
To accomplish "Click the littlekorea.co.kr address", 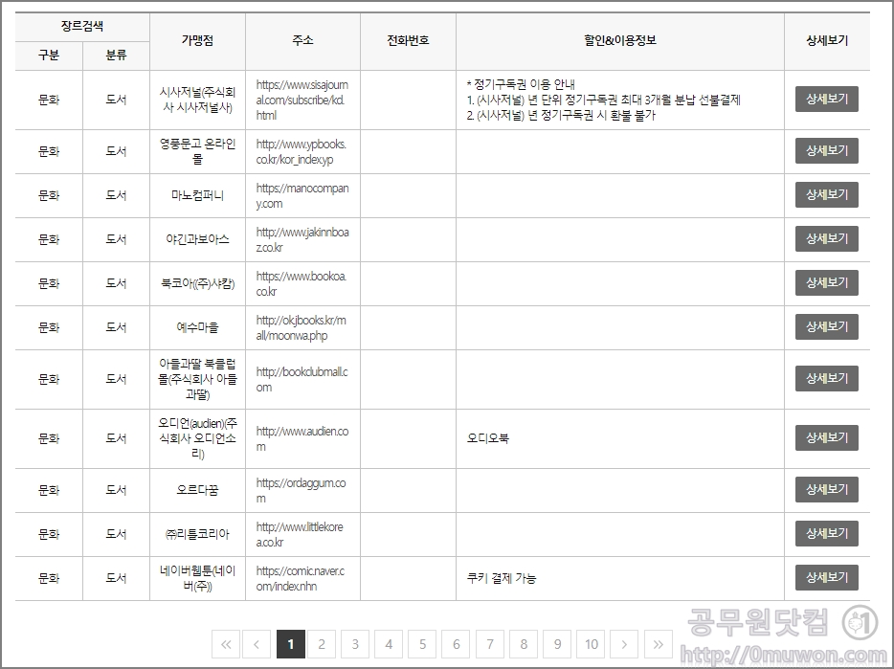I will pyautogui.click(x=300, y=534).
